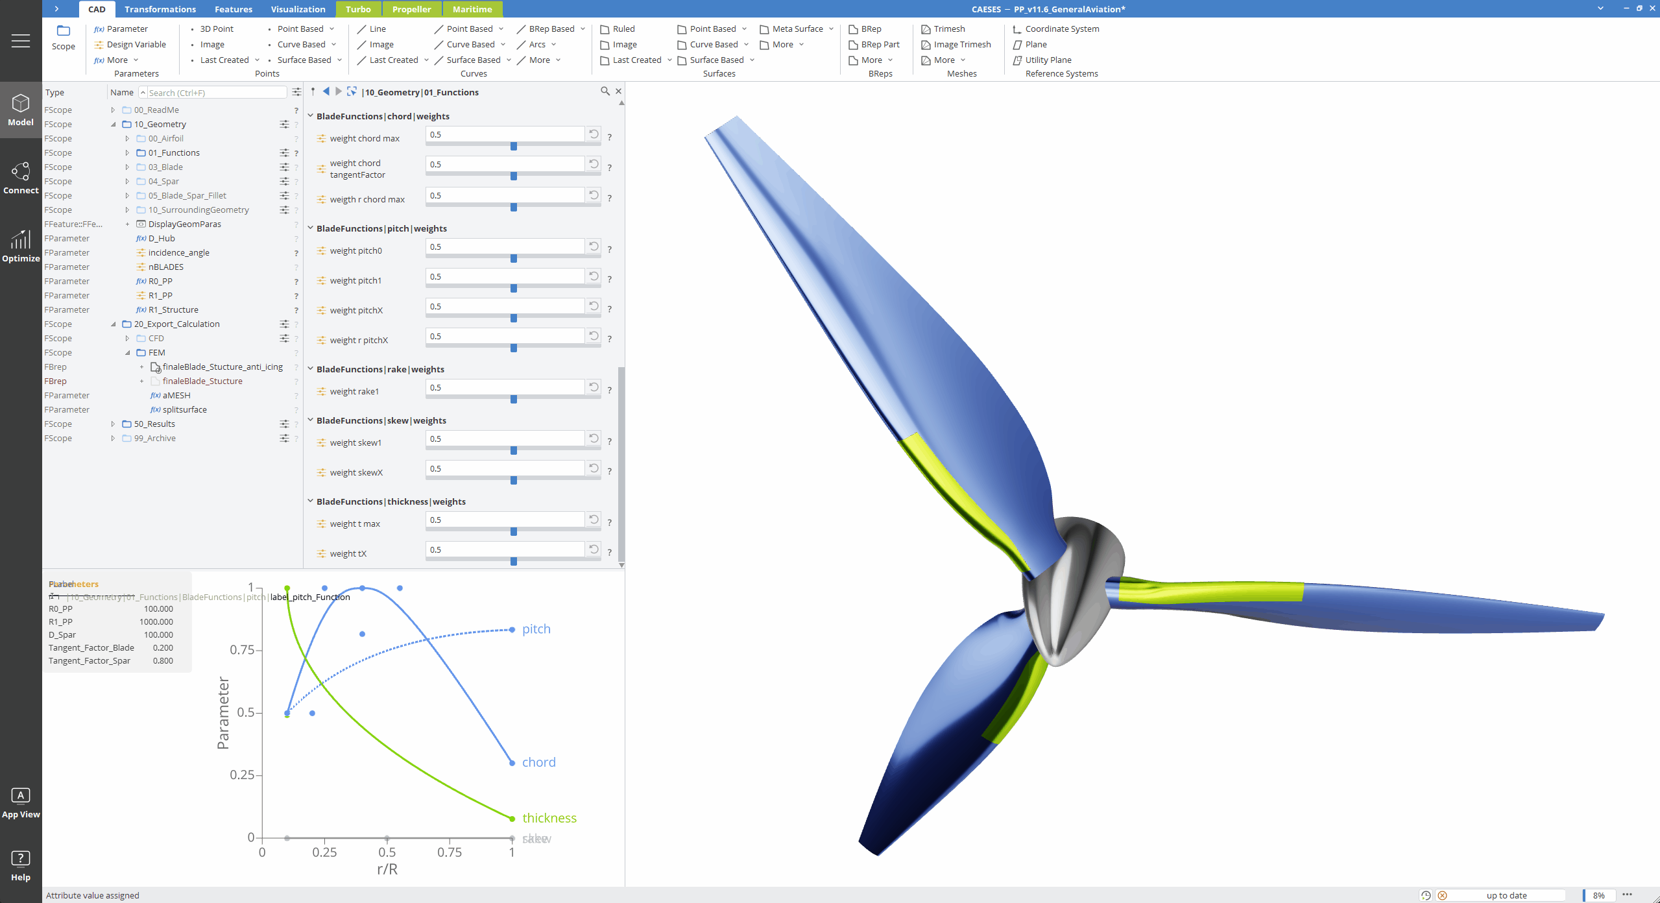This screenshot has height=903, width=1660.
Task: Adjust weight skewX slider
Action: click(x=513, y=480)
